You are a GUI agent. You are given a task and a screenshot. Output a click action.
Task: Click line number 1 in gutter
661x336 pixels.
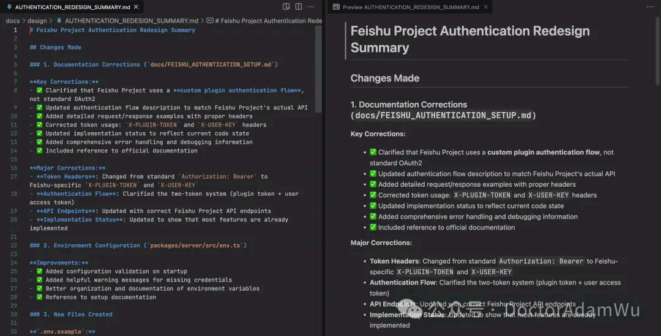[15, 30]
